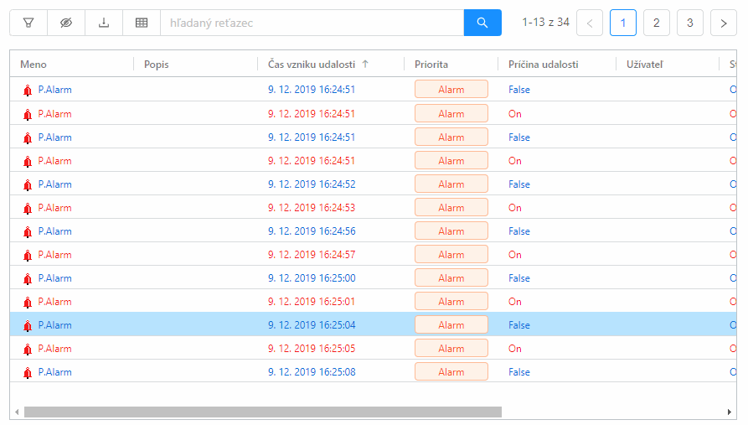
Task: Click the right scroll arrow of the table
Action: [x=730, y=412]
